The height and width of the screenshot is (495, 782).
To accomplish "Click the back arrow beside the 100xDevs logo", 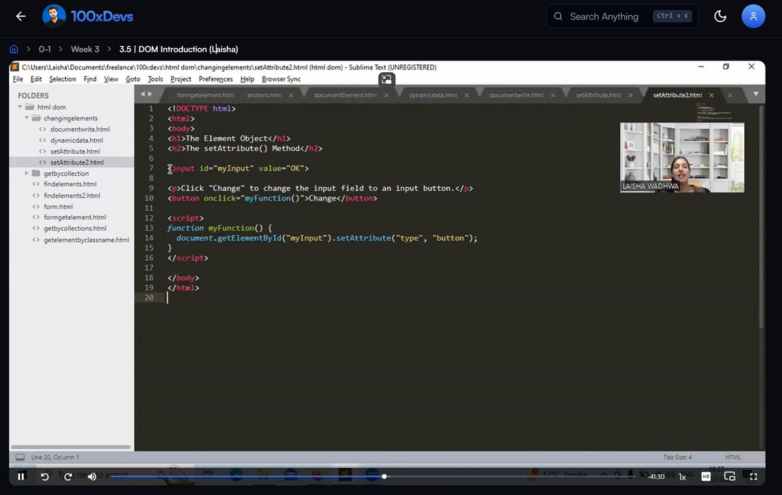I will point(20,16).
